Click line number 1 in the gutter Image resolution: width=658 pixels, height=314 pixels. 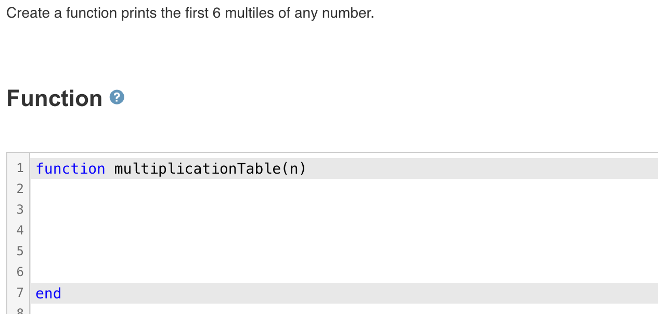pyautogui.click(x=20, y=167)
